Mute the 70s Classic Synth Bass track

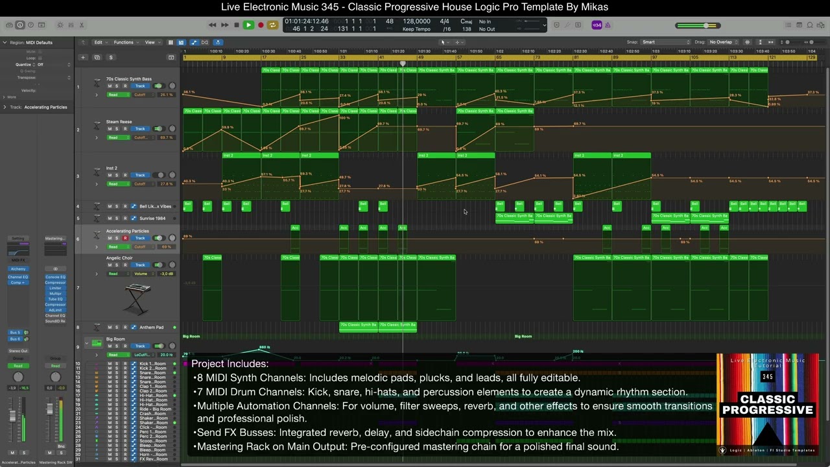(x=110, y=86)
